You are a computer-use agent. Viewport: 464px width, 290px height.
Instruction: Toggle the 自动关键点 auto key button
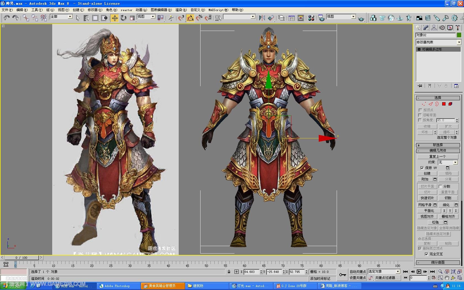coord(358,271)
